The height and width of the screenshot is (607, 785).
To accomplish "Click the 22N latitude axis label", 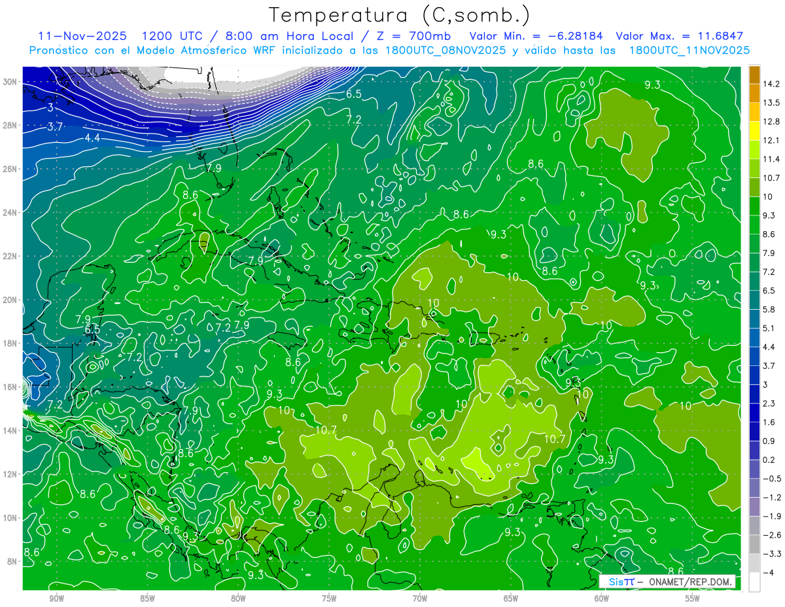I will click(x=10, y=256).
